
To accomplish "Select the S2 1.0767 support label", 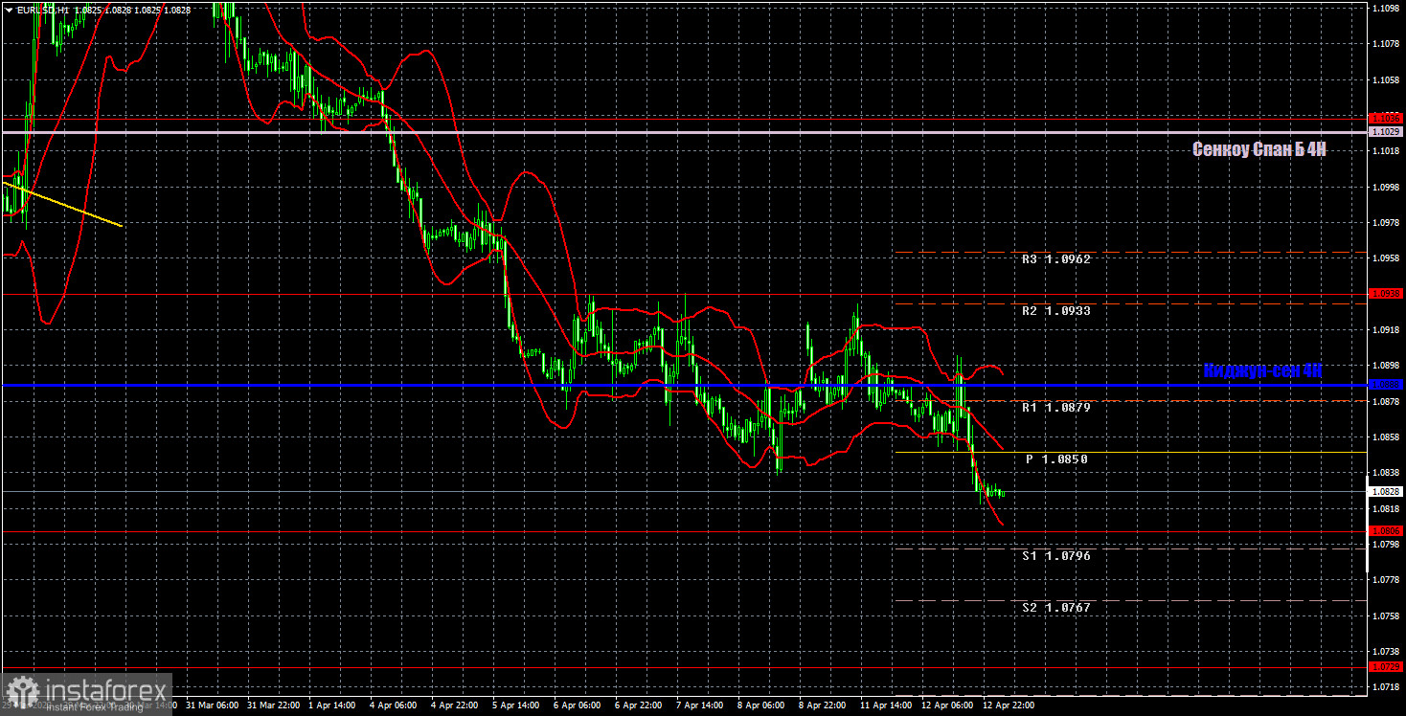I will click(x=1056, y=608).
